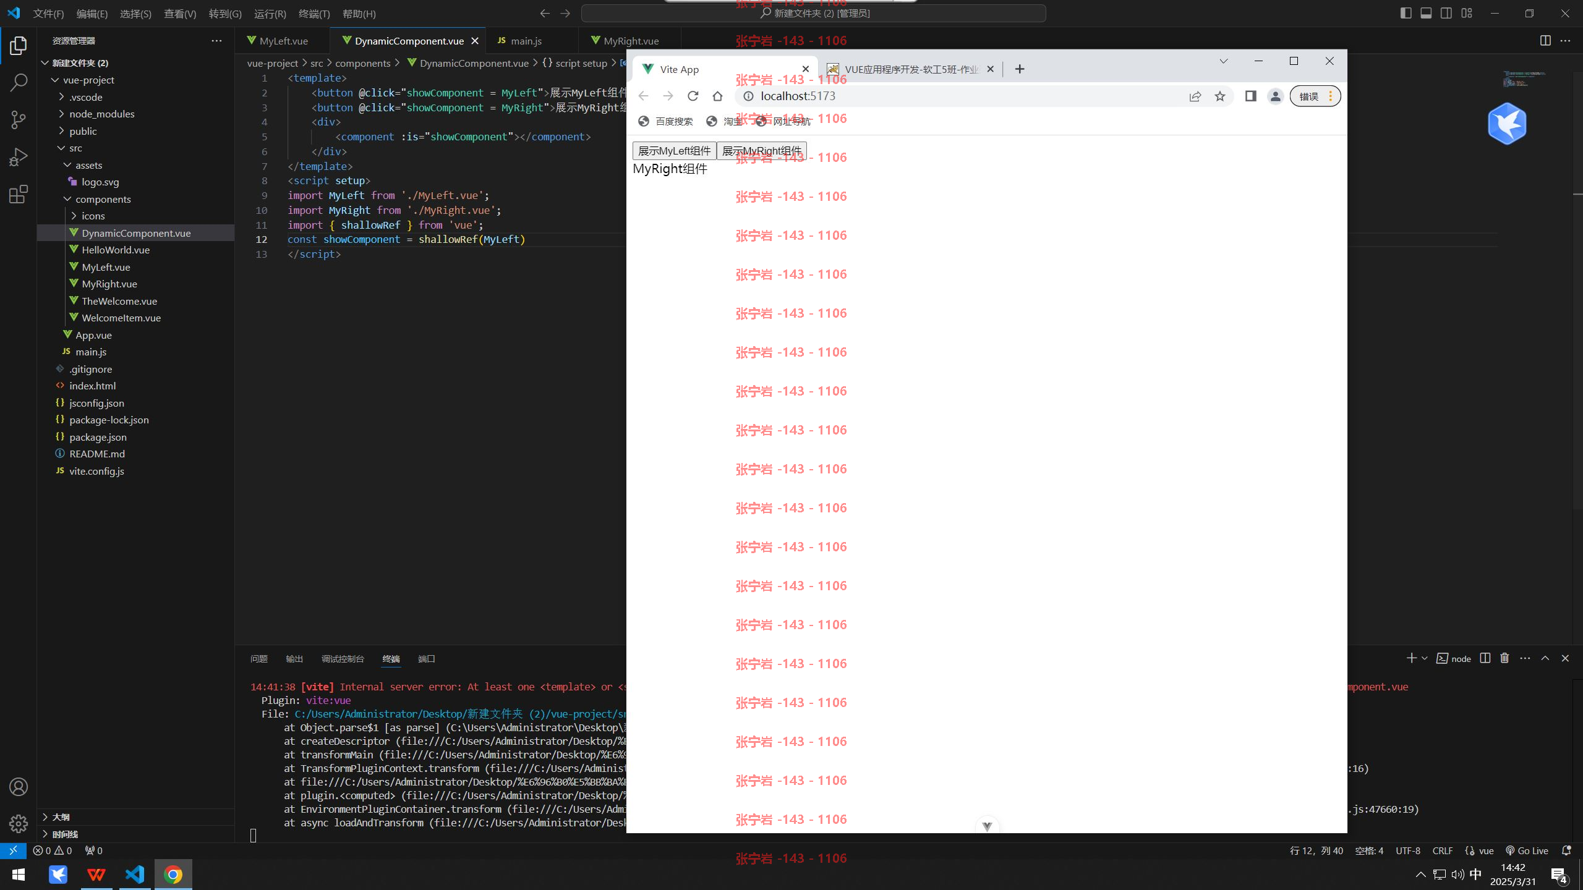Click the 展示MyRight组件 button
The width and height of the screenshot is (1583, 890).
click(x=762, y=151)
